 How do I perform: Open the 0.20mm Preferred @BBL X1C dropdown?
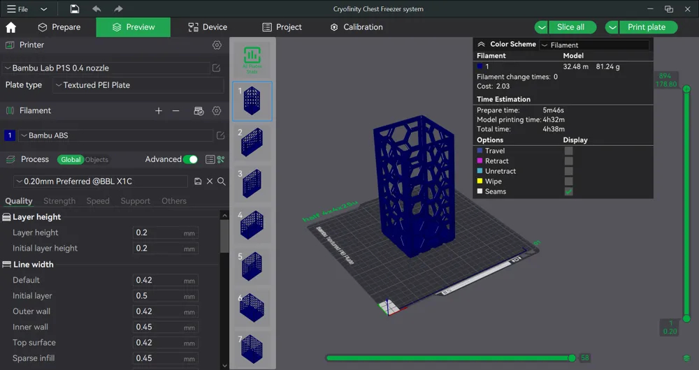[101, 182]
